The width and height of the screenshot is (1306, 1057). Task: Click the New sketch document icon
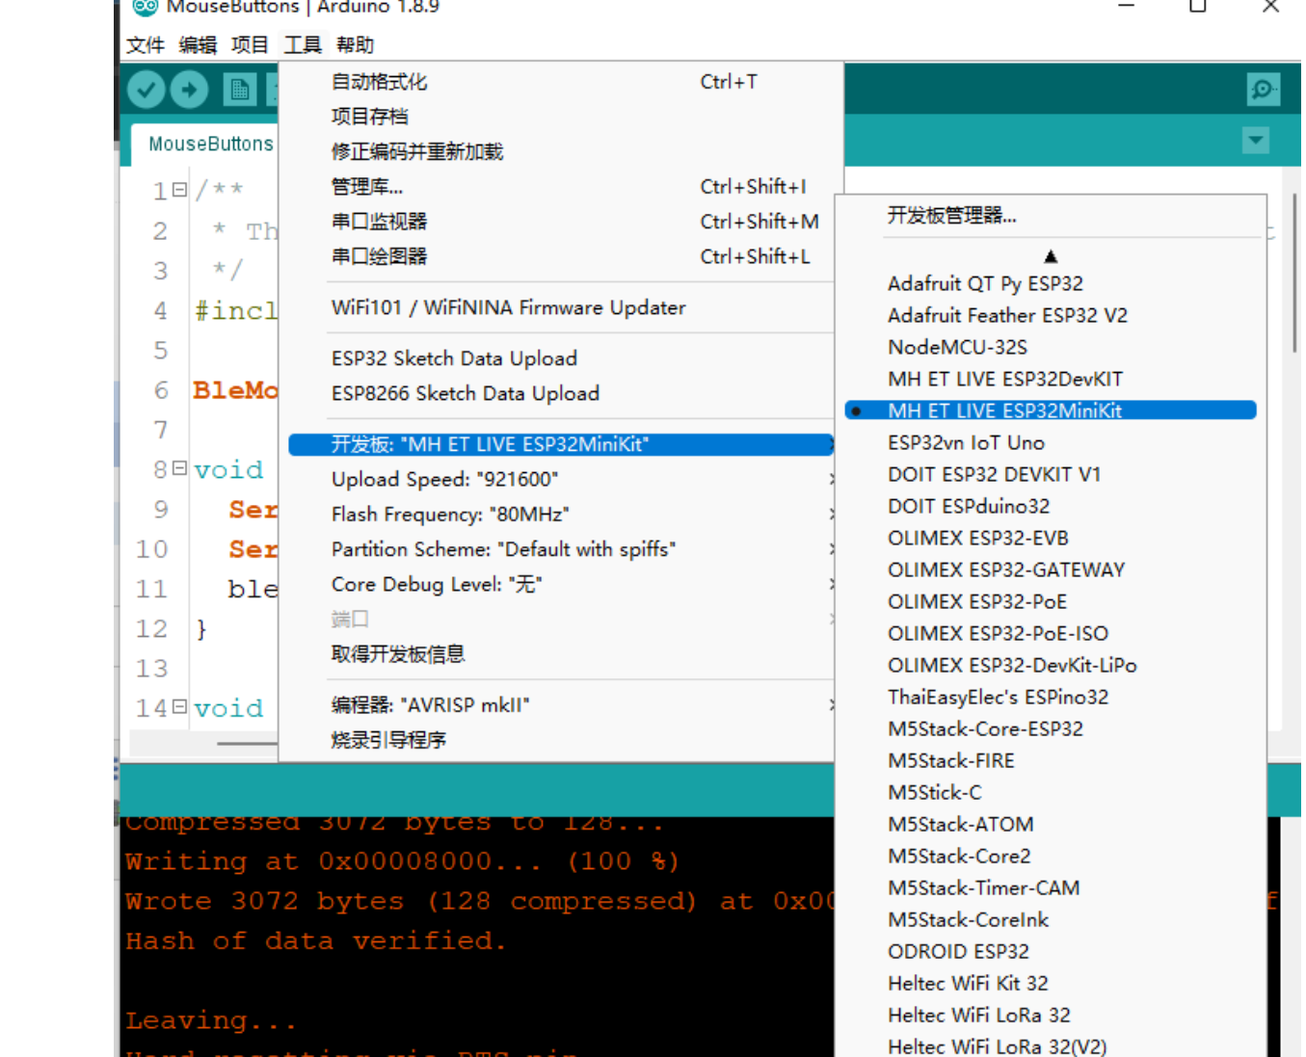point(239,91)
